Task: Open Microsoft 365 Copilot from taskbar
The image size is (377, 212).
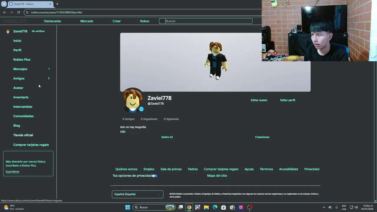Action: tap(198, 207)
